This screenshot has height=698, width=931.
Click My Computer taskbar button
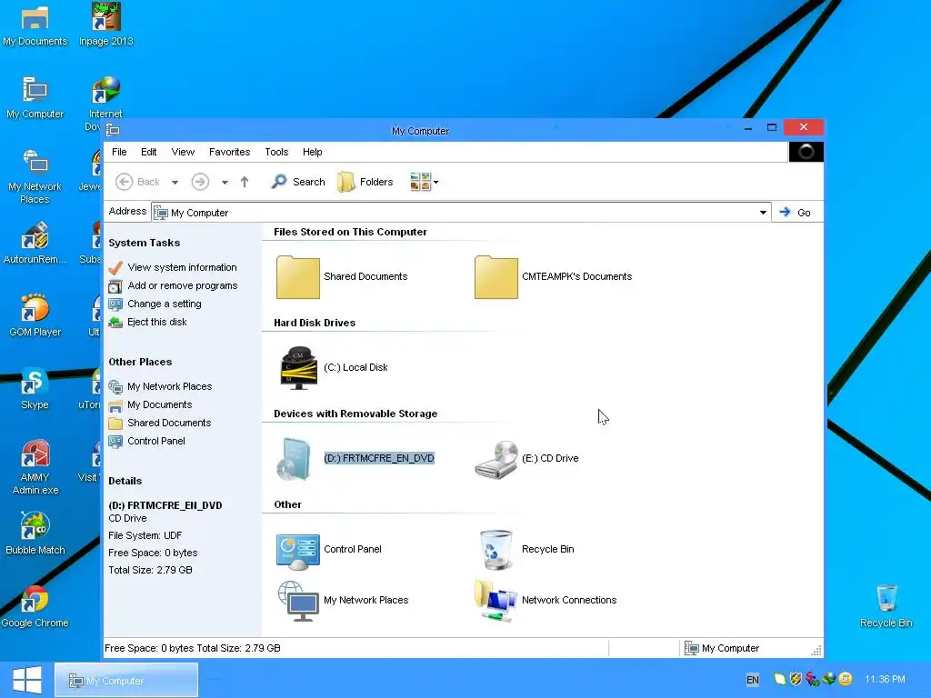pyautogui.click(x=126, y=681)
